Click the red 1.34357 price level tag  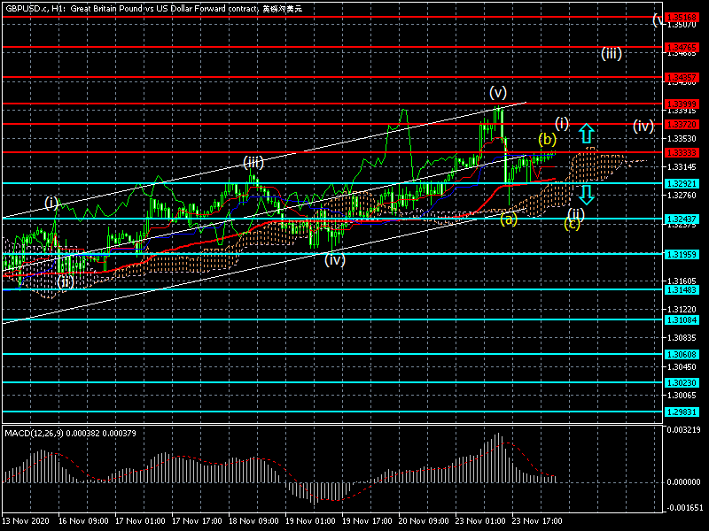click(682, 78)
